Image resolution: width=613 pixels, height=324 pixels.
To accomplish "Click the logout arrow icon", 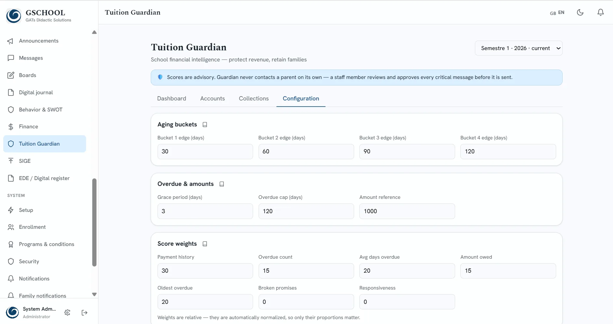I will 84,313.
